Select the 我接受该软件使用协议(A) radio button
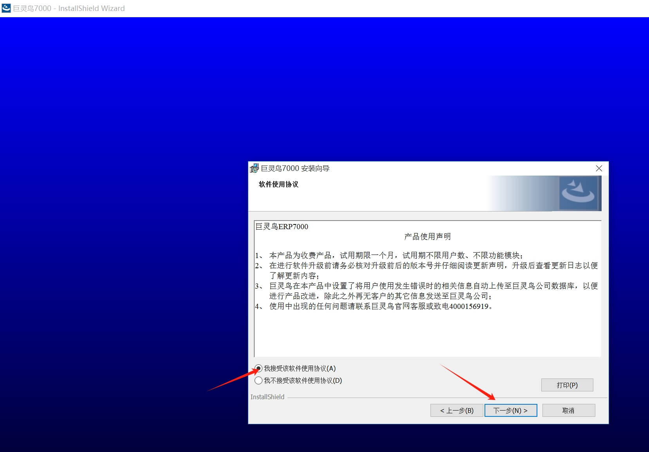Image resolution: width=649 pixels, height=452 pixels. click(259, 368)
